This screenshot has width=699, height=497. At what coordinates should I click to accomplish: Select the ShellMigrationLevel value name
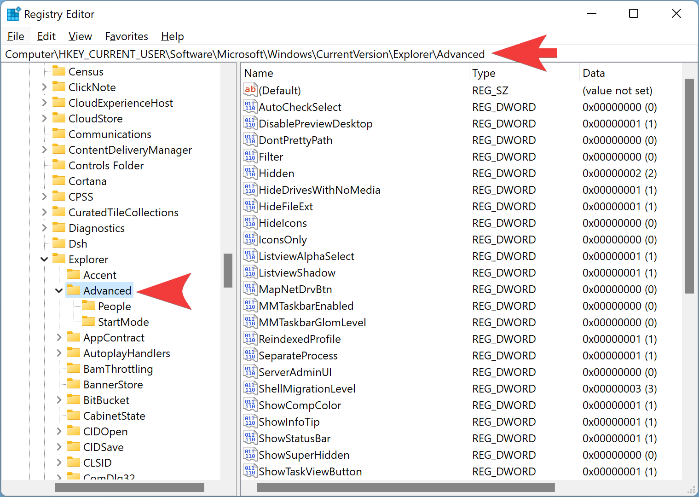[307, 389]
